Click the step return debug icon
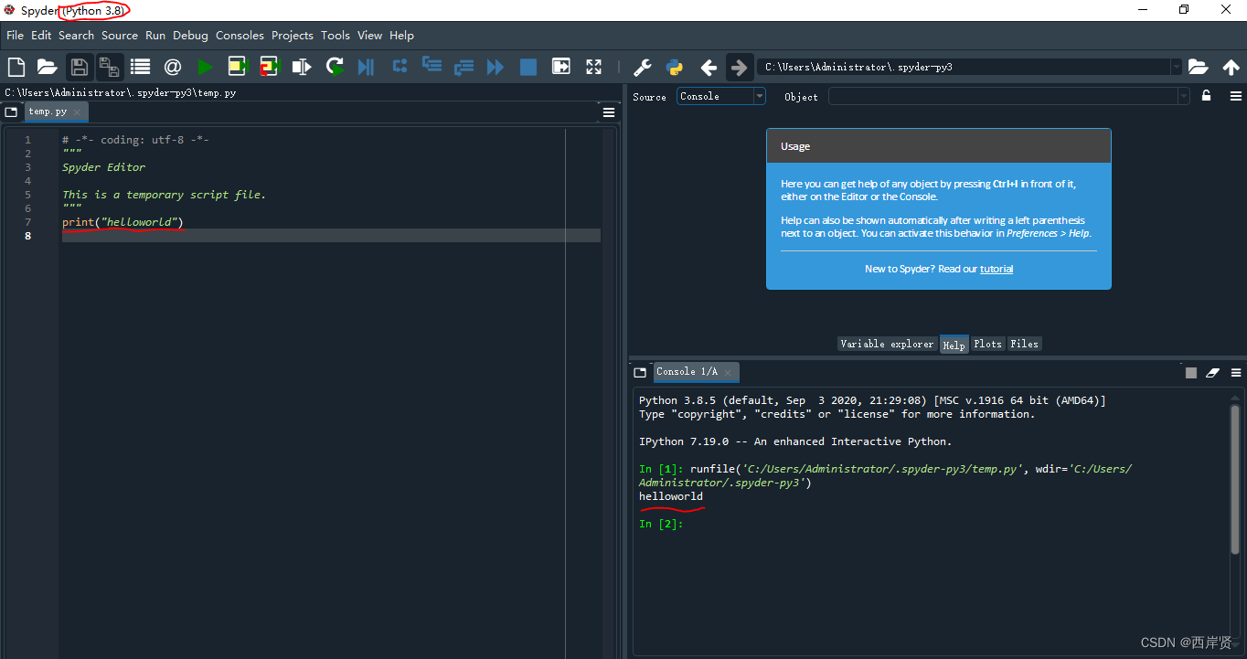1247x659 pixels. [x=464, y=66]
